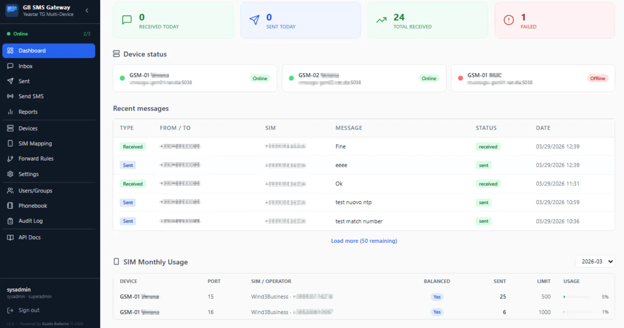This screenshot has width=624, height=328.
Task: Open the Phonebook icon
Action: [x=10, y=206]
